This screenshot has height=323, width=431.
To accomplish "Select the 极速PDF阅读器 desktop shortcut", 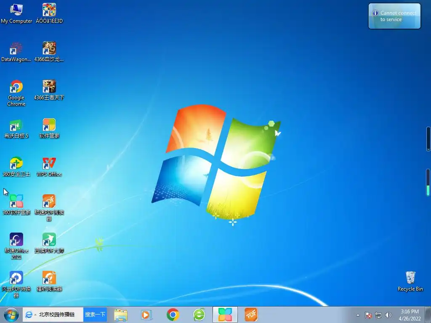I will click(x=49, y=208).
